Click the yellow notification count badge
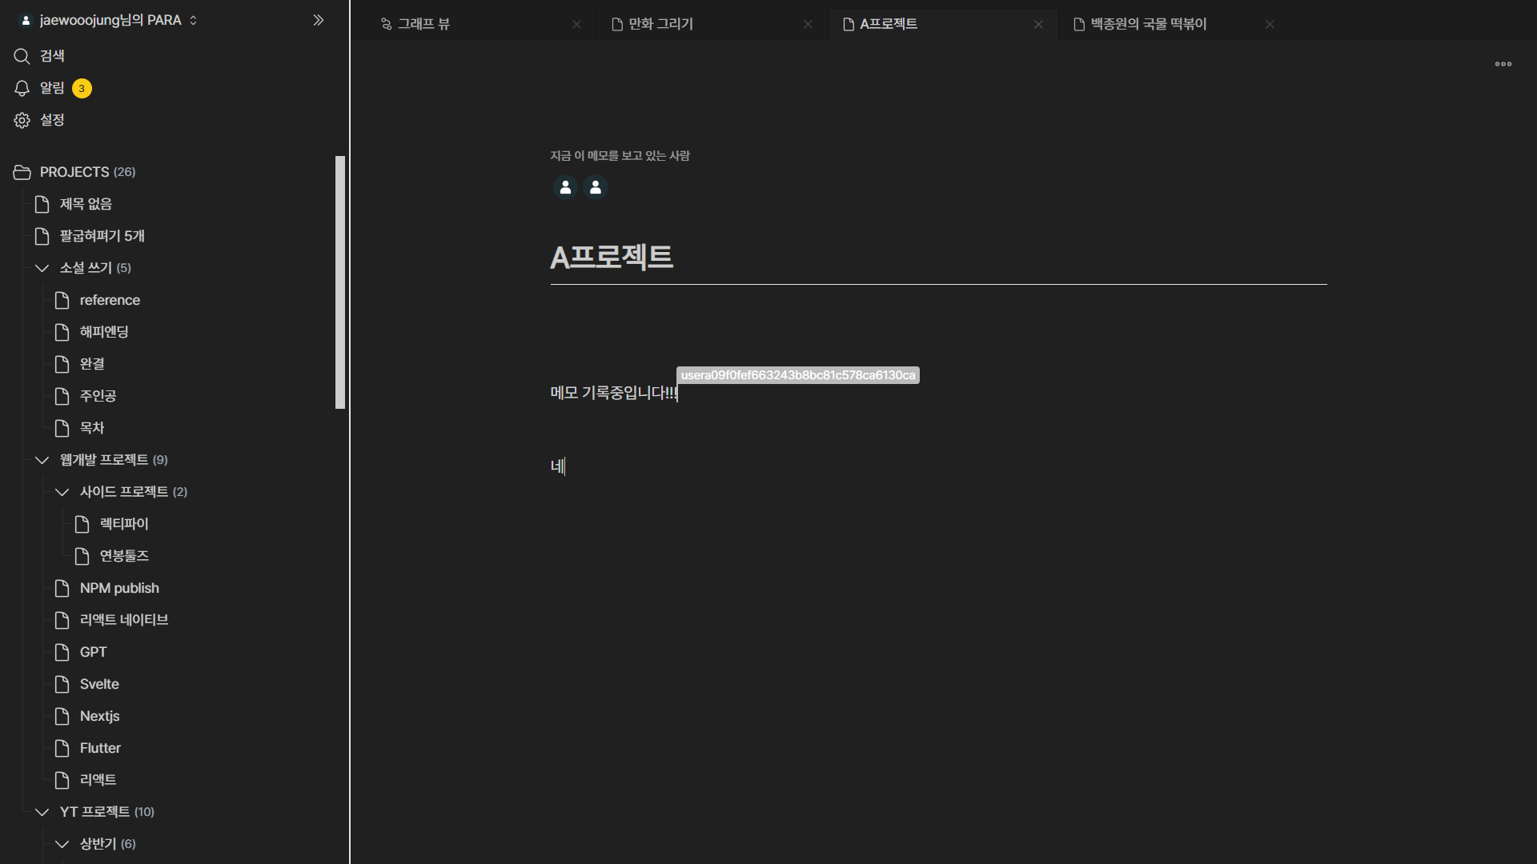The width and height of the screenshot is (1537, 864). click(x=82, y=89)
